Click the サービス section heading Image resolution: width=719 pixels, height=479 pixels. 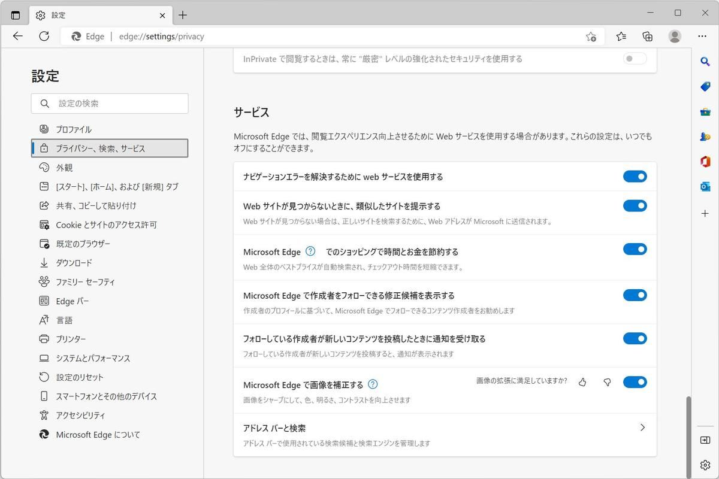click(252, 113)
